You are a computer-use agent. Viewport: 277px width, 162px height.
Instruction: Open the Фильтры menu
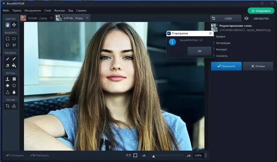pyautogui.click(x=60, y=11)
